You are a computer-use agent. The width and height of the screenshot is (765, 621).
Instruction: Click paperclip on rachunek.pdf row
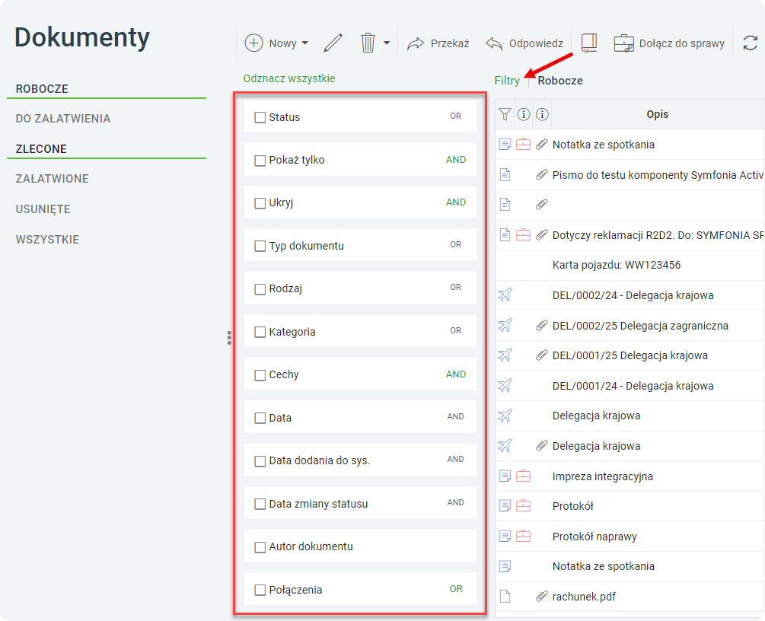541,596
